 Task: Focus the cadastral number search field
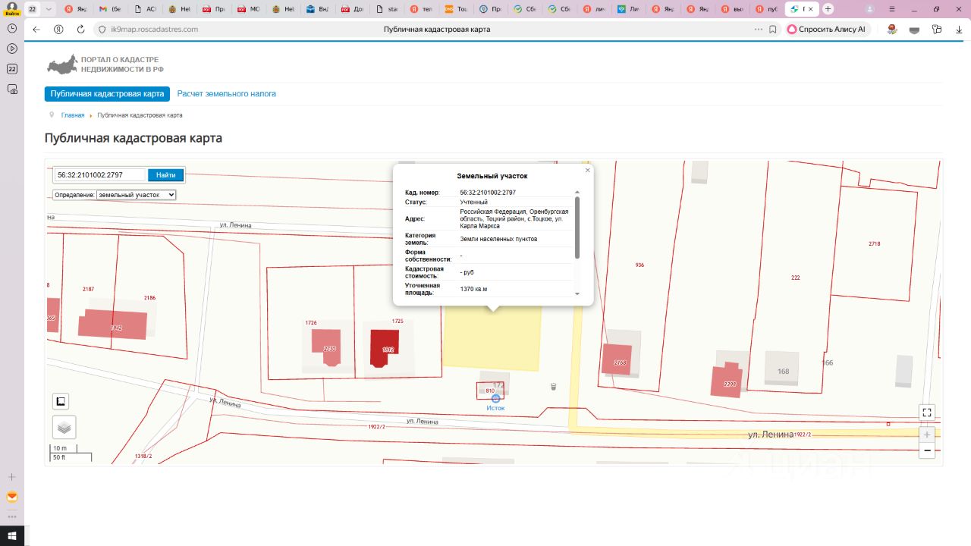pos(99,175)
